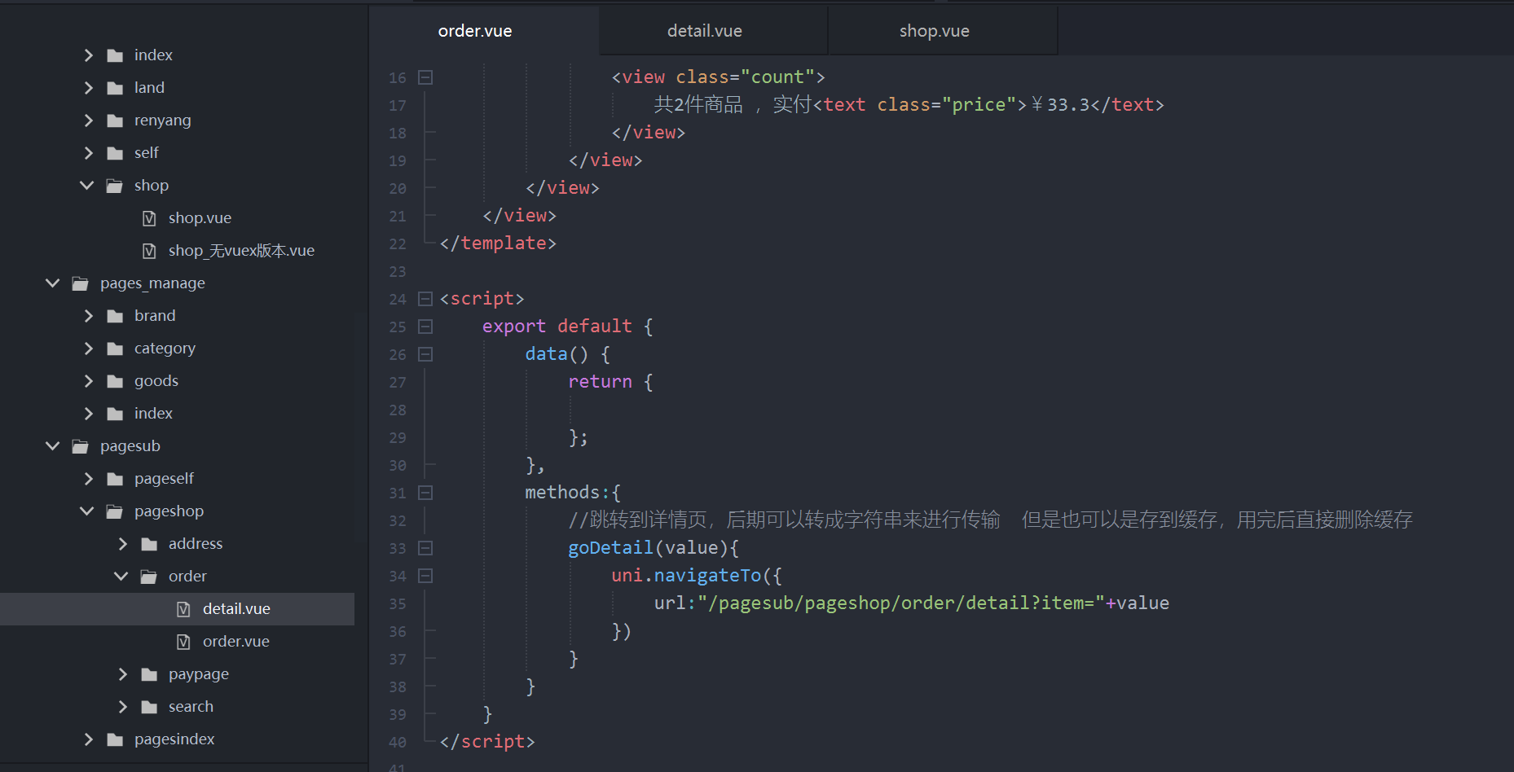Click the brand folder icon

point(115,316)
